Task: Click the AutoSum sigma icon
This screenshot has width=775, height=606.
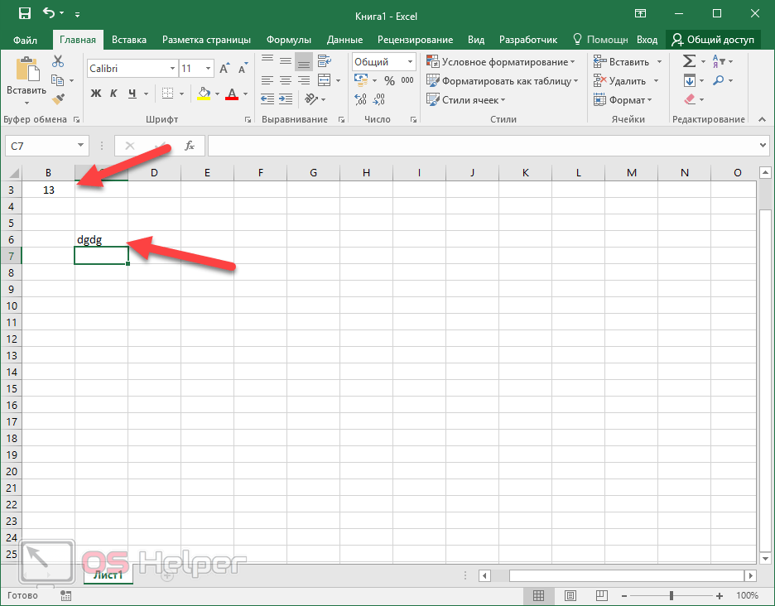Action: pos(688,61)
